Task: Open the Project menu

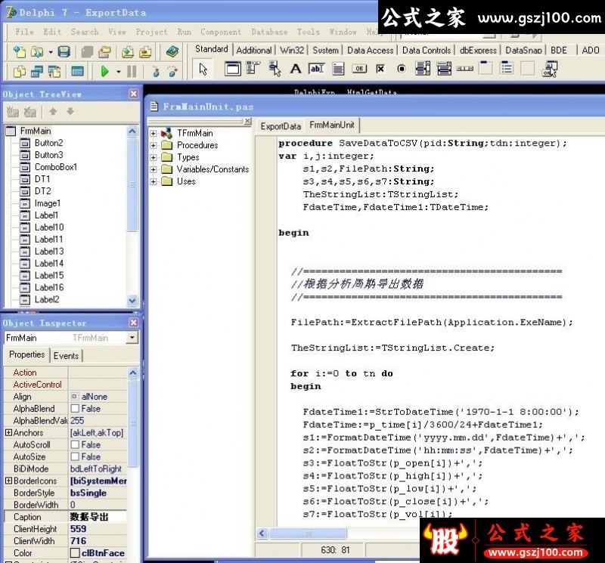Action: (x=151, y=32)
